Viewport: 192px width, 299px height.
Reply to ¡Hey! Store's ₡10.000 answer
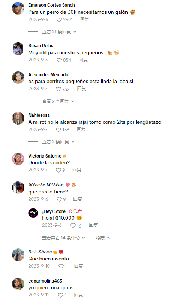click(x=93, y=225)
